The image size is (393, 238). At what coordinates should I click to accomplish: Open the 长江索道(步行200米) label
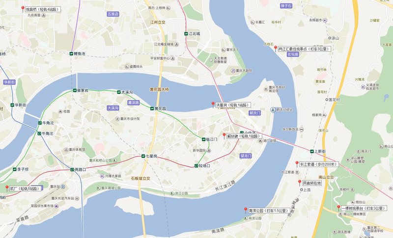(319, 164)
